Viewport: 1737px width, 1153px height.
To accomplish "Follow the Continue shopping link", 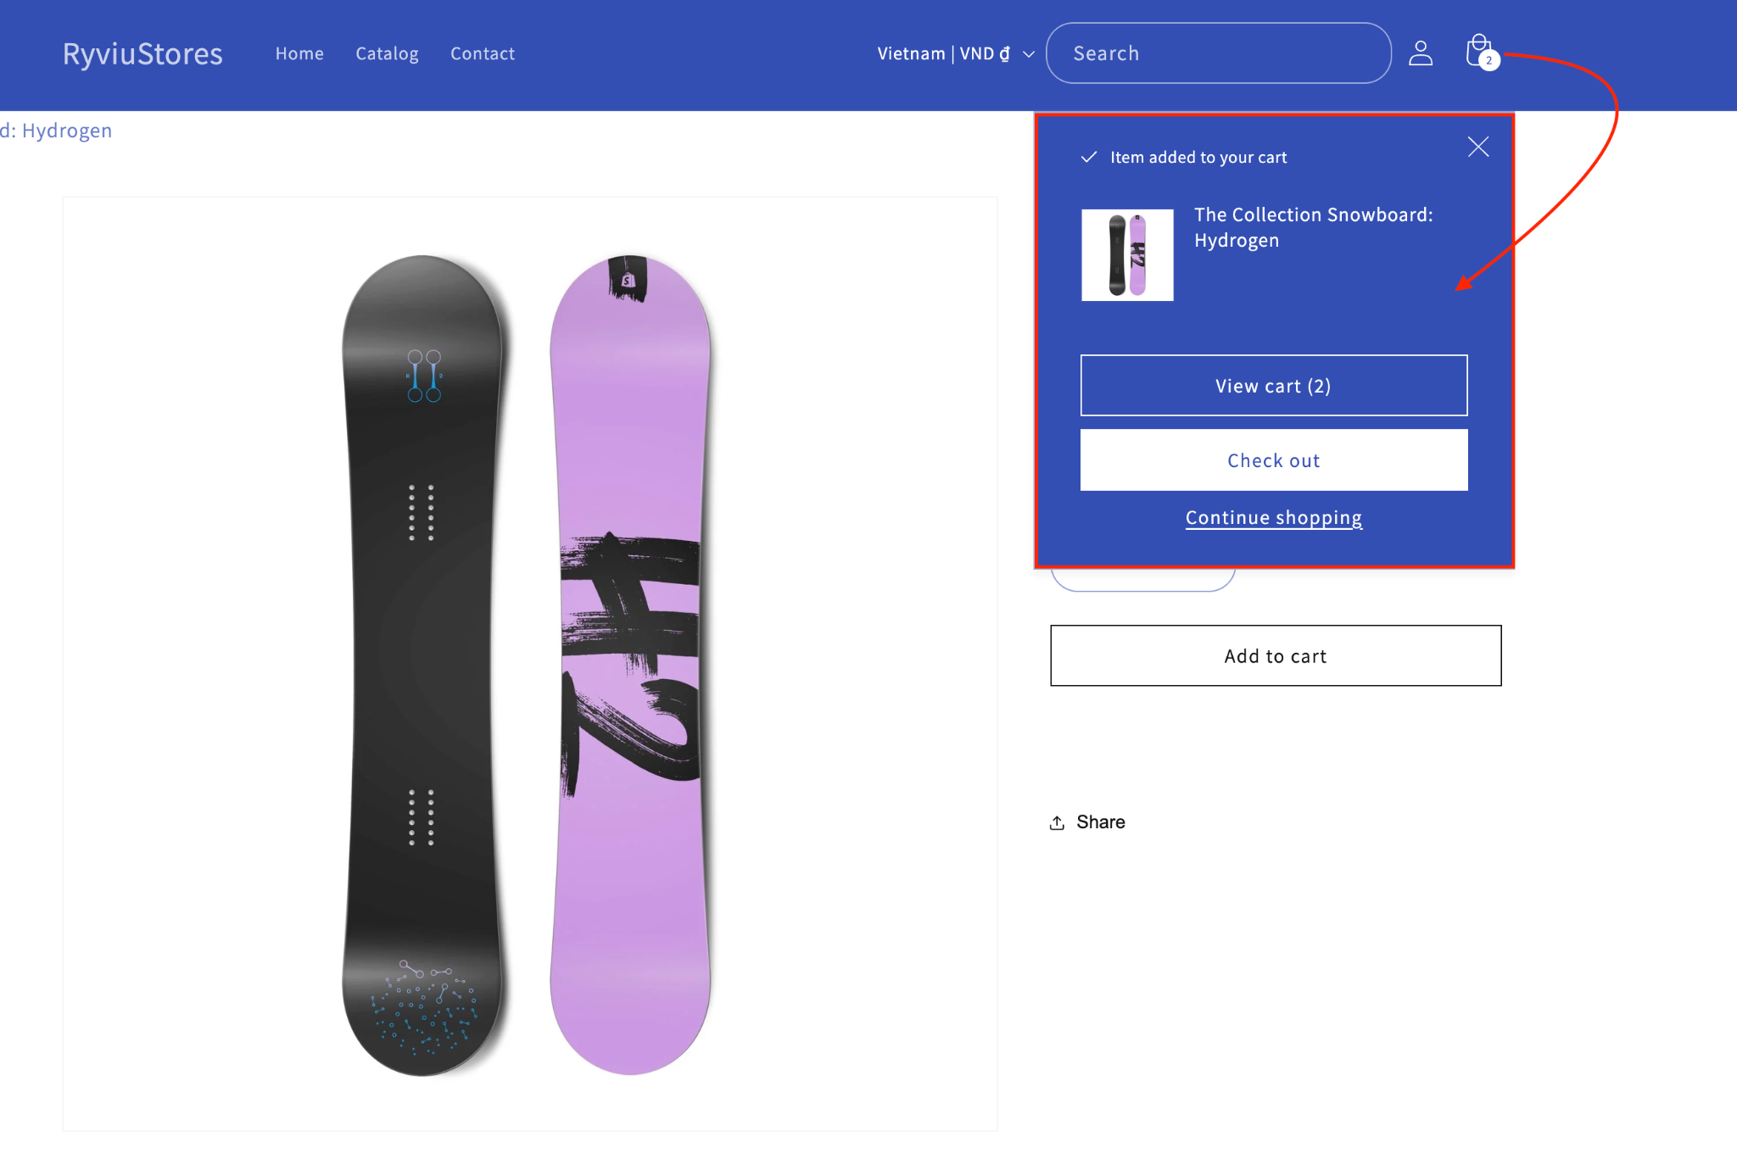I will point(1274,518).
